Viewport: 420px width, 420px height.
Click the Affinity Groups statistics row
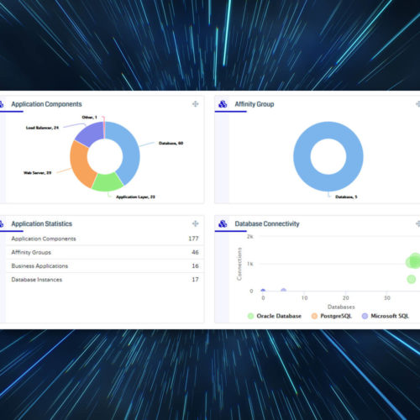coord(105,252)
